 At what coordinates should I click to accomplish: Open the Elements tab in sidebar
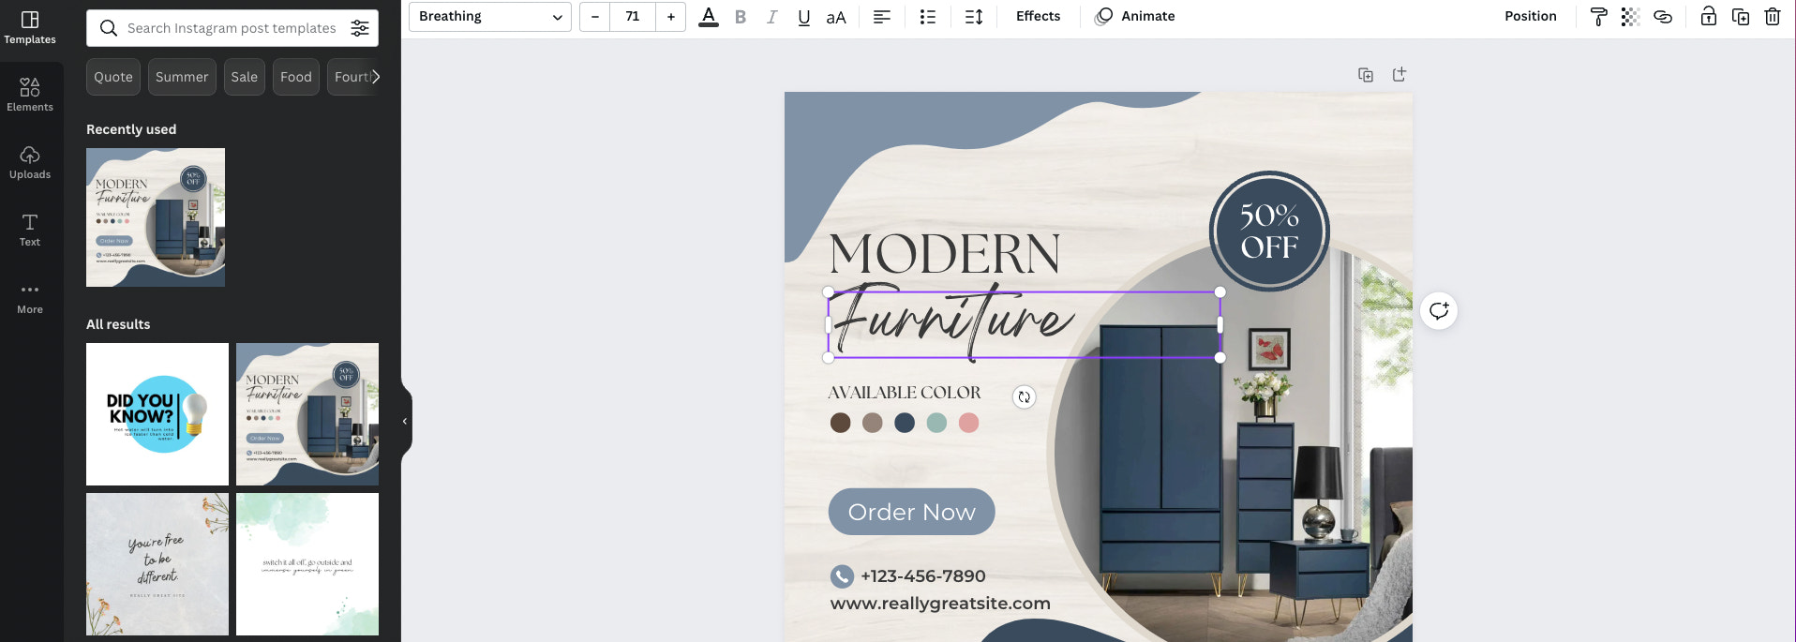[x=30, y=95]
